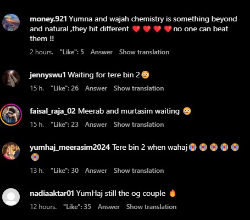
Task: Answer nadiaaktar01's comment
Action: (109, 207)
